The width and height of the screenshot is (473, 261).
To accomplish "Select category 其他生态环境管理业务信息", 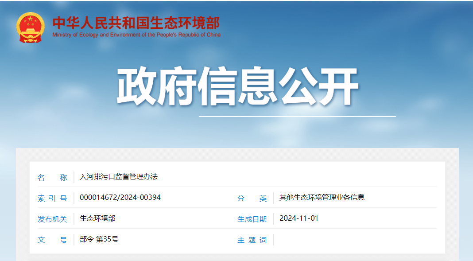I will tap(322, 197).
